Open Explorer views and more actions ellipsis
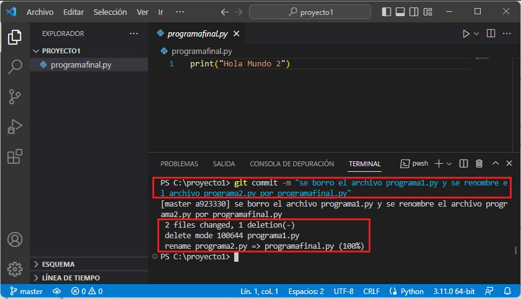This screenshot has height=299, width=521. coord(134,33)
